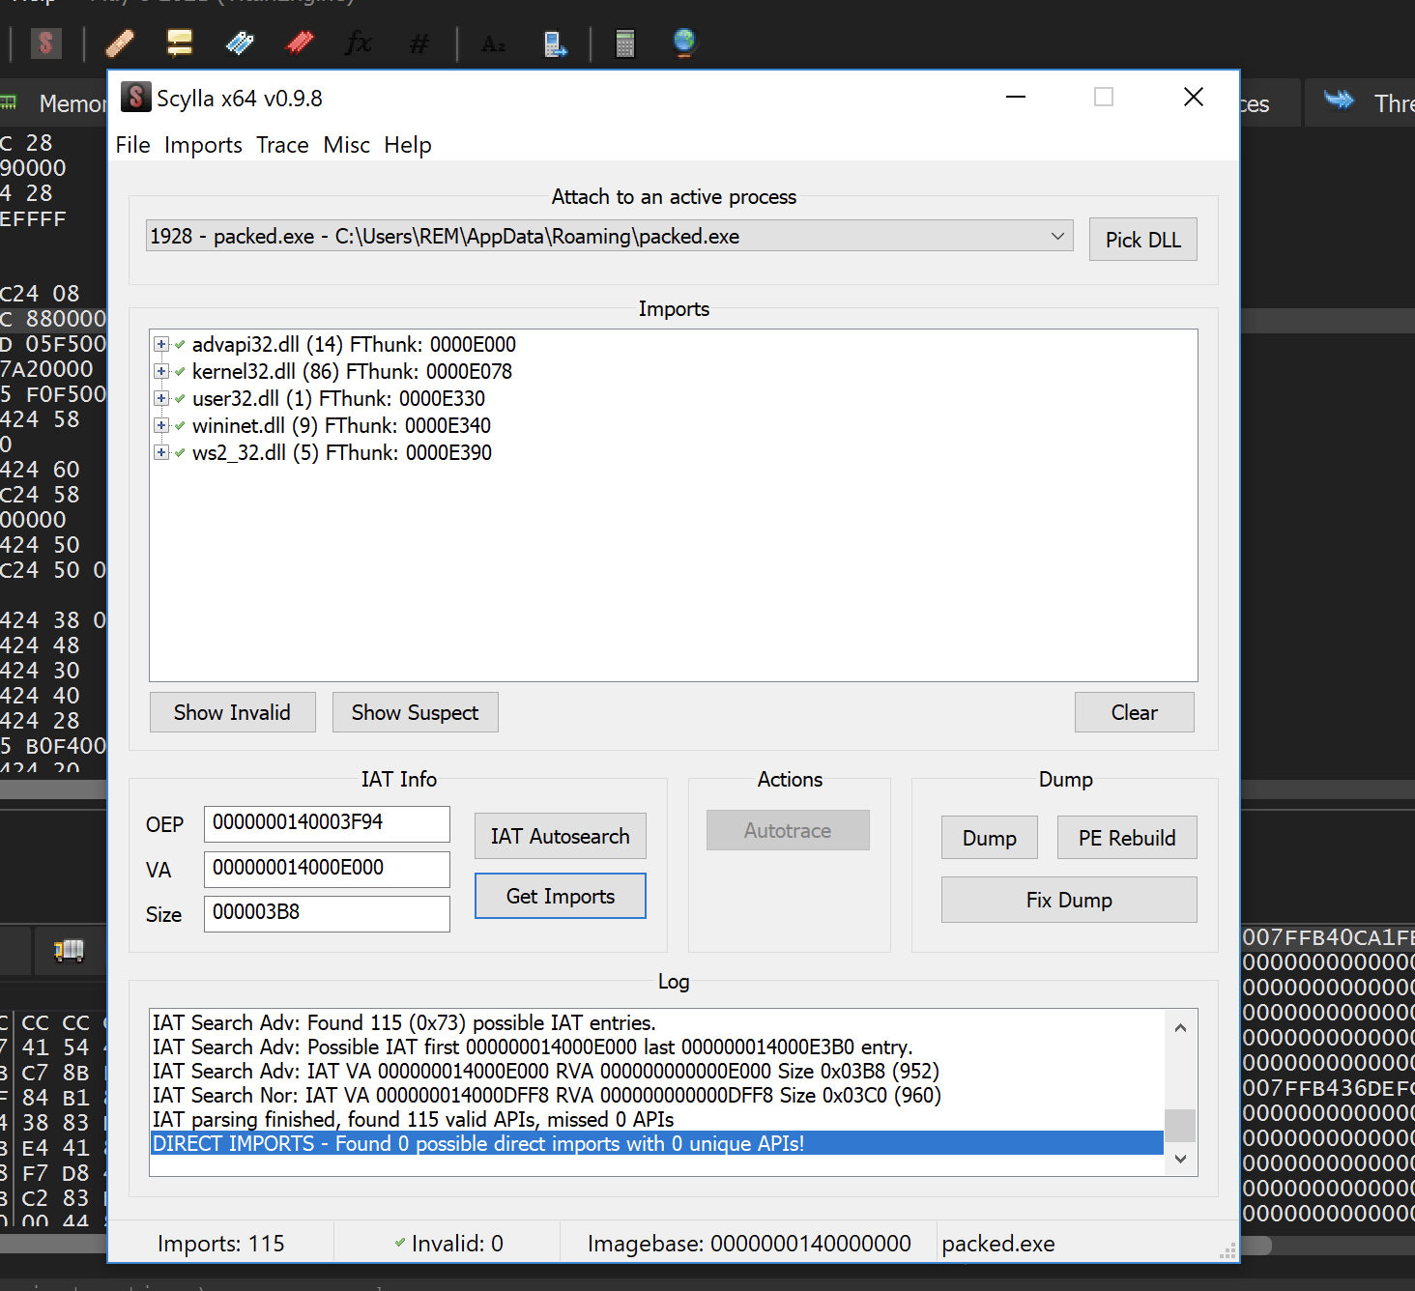The image size is (1415, 1291).
Task: Switch to the Memory Map tab behind Scylla
Action: click(54, 102)
